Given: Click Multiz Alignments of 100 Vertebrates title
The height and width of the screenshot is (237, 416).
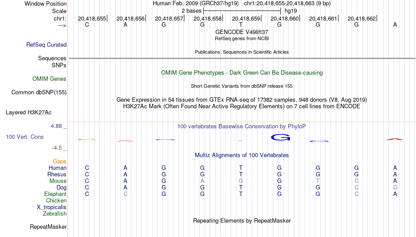Looking at the screenshot, I should click(x=242, y=155).
